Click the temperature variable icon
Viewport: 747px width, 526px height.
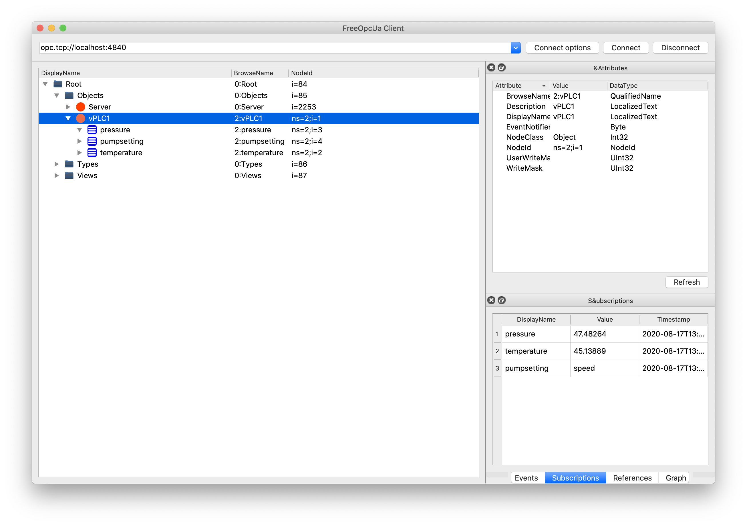point(92,153)
